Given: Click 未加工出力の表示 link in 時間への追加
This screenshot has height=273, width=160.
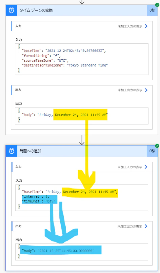Looking at the screenshot, I should 130,226.
